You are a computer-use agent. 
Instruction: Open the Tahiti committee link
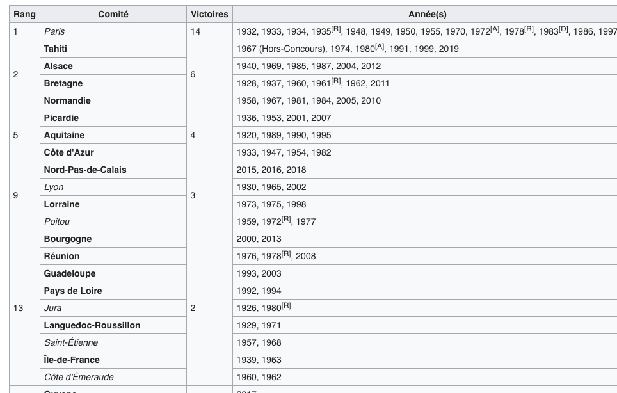pos(56,49)
